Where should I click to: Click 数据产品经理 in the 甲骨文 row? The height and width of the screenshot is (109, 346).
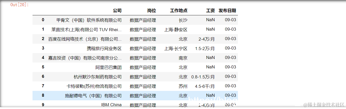pos(143,20)
